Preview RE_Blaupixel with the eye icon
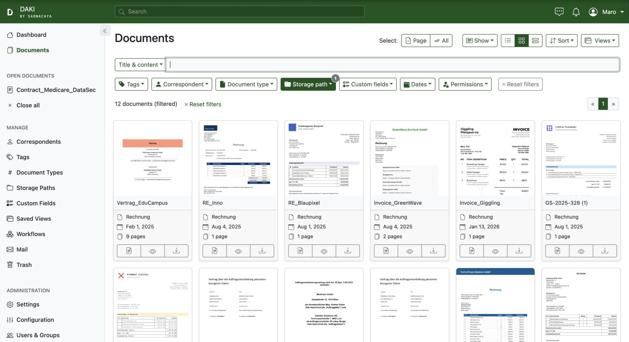629x342 pixels. [x=324, y=251]
